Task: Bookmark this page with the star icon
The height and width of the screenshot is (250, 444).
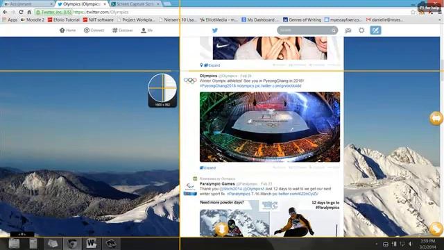Action: (413, 12)
